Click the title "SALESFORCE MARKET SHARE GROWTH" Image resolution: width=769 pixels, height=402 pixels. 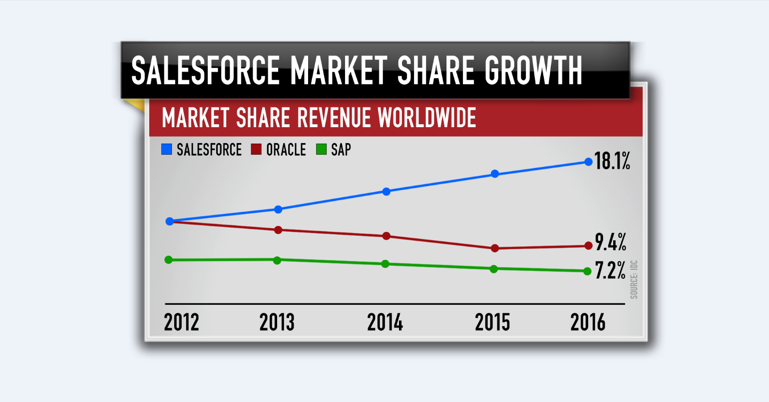357,70
